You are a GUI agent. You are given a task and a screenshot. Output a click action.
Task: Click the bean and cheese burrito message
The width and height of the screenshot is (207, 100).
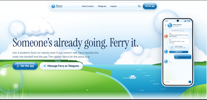pyautogui.click(x=183, y=57)
